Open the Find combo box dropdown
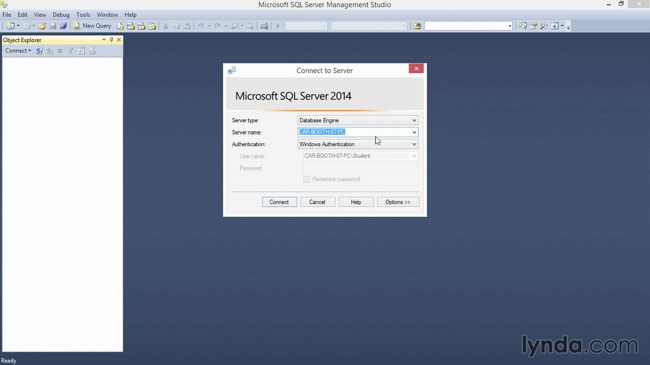 [510, 25]
